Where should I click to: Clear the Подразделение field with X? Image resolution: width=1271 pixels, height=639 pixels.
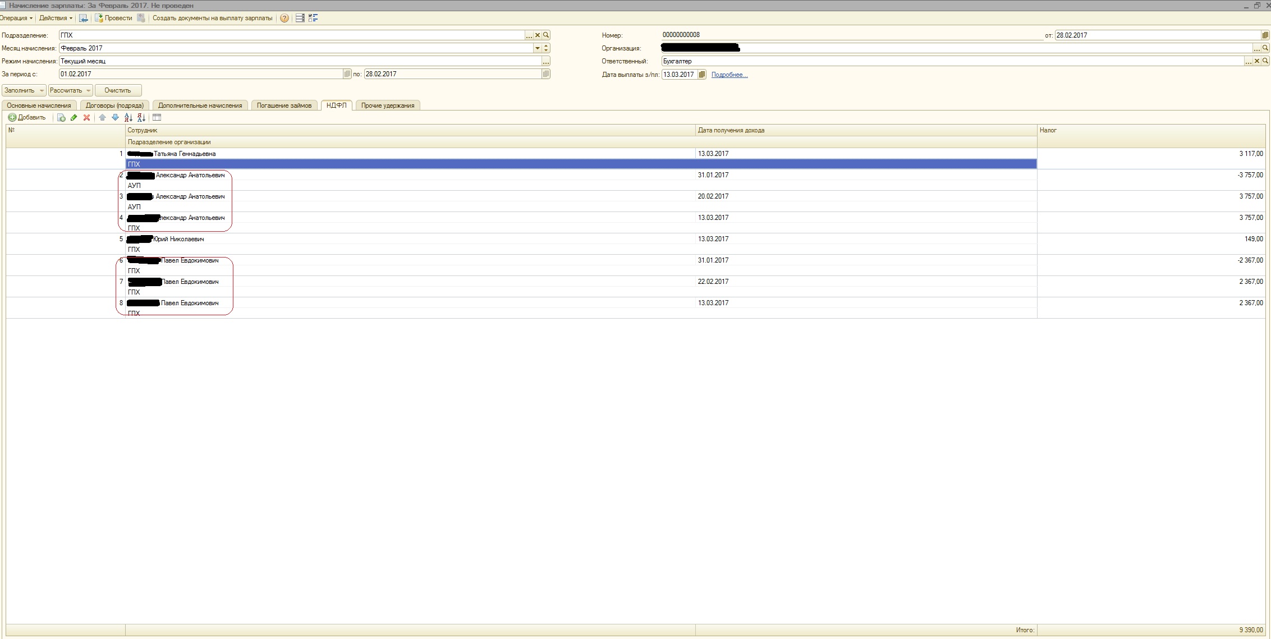pyautogui.click(x=537, y=35)
